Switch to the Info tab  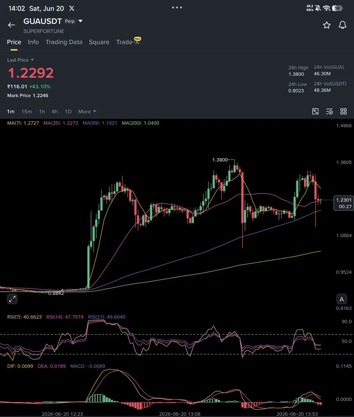[x=33, y=42]
